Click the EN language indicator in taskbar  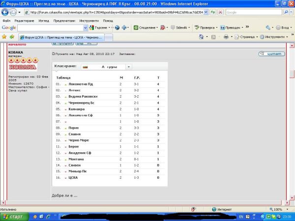click(241, 217)
